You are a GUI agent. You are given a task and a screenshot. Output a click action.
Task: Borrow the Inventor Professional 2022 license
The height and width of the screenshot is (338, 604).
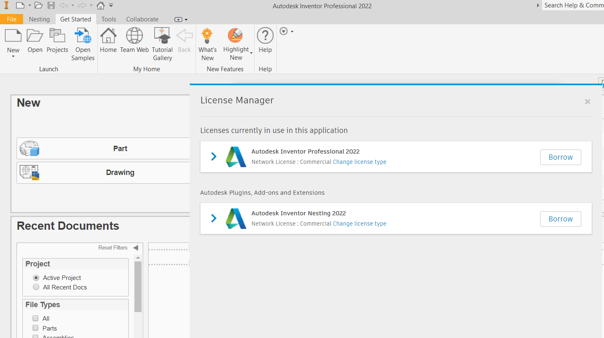pyautogui.click(x=561, y=157)
